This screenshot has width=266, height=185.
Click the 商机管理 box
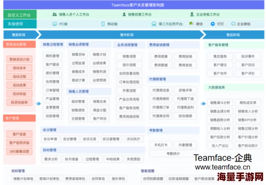click(52, 56)
